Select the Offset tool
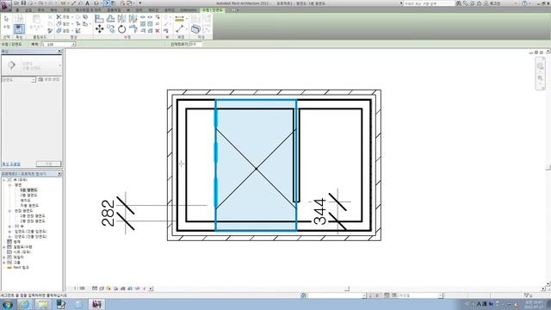The image size is (551, 310). [x=111, y=18]
